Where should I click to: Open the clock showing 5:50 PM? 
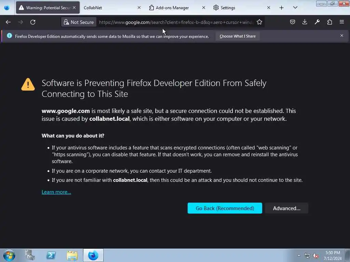(333, 255)
